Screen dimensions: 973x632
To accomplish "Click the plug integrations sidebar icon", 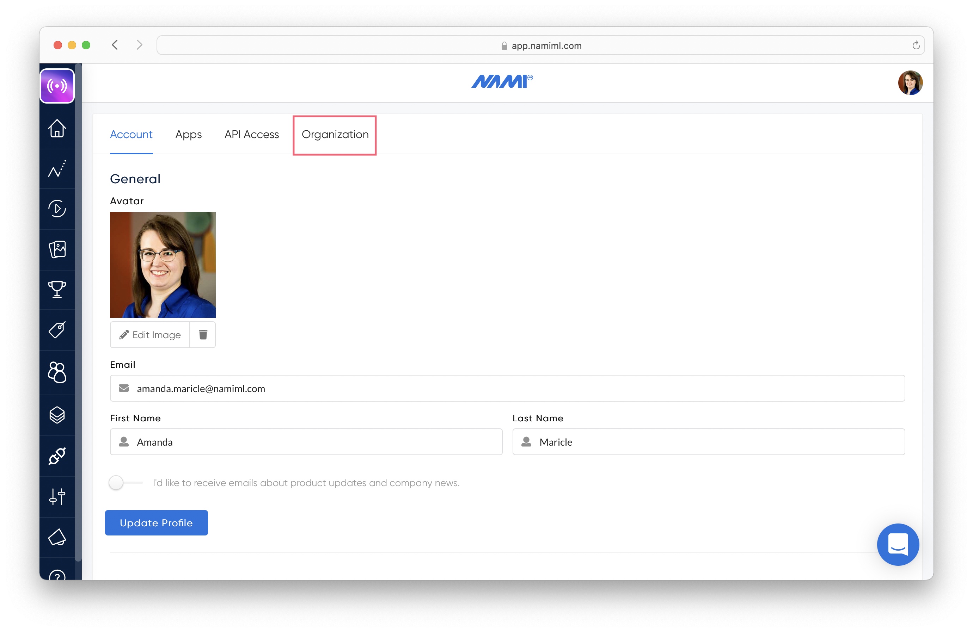I will point(57,456).
